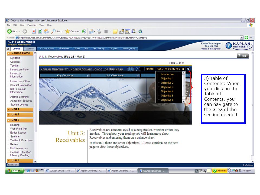Image resolution: width=260 pixels, height=195 pixels.
Task: Open the Favorites star toolbar button
Action: click(x=72, y=31)
